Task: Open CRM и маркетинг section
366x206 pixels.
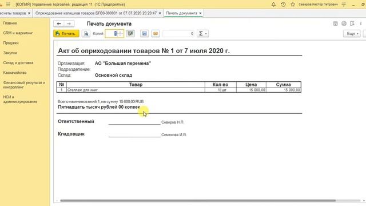Action: pyautogui.click(x=18, y=33)
